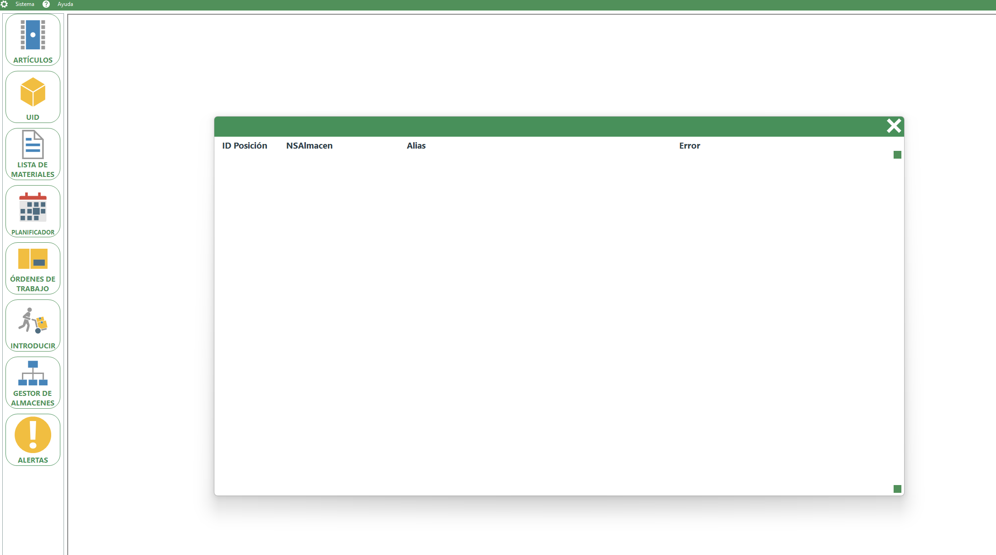Image resolution: width=996 pixels, height=555 pixels.
Task: Click bottom green scroll square
Action: pyautogui.click(x=897, y=489)
